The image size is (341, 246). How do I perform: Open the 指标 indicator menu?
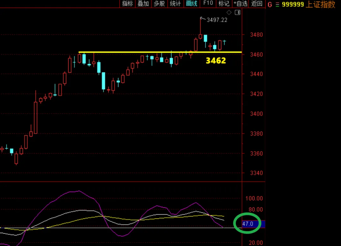click(128, 4)
